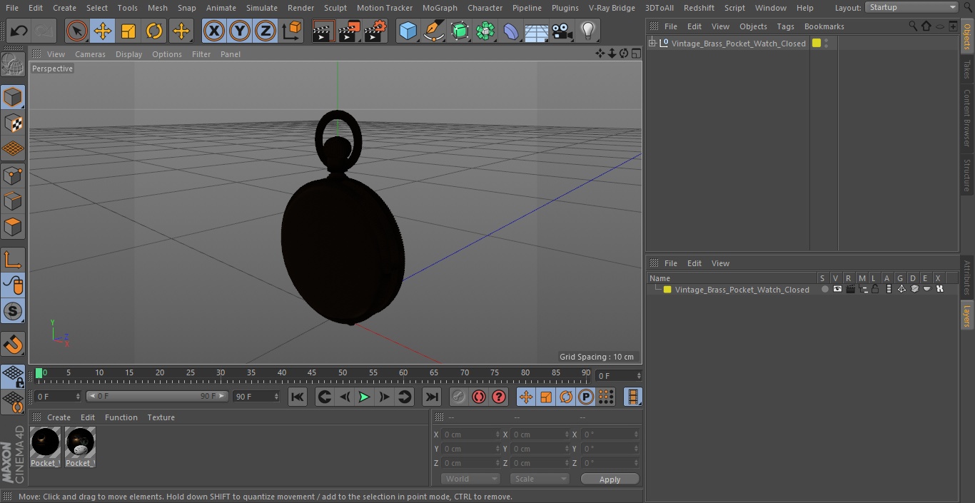Viewport: 975px width, 503px height.
Task: Add a Camera object
Action: [x=562, y=31]
